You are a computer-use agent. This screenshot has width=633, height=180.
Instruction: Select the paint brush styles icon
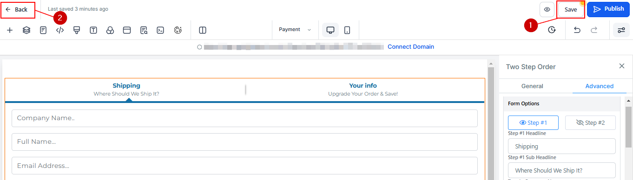pyautogui.click(x=77, y=30)
